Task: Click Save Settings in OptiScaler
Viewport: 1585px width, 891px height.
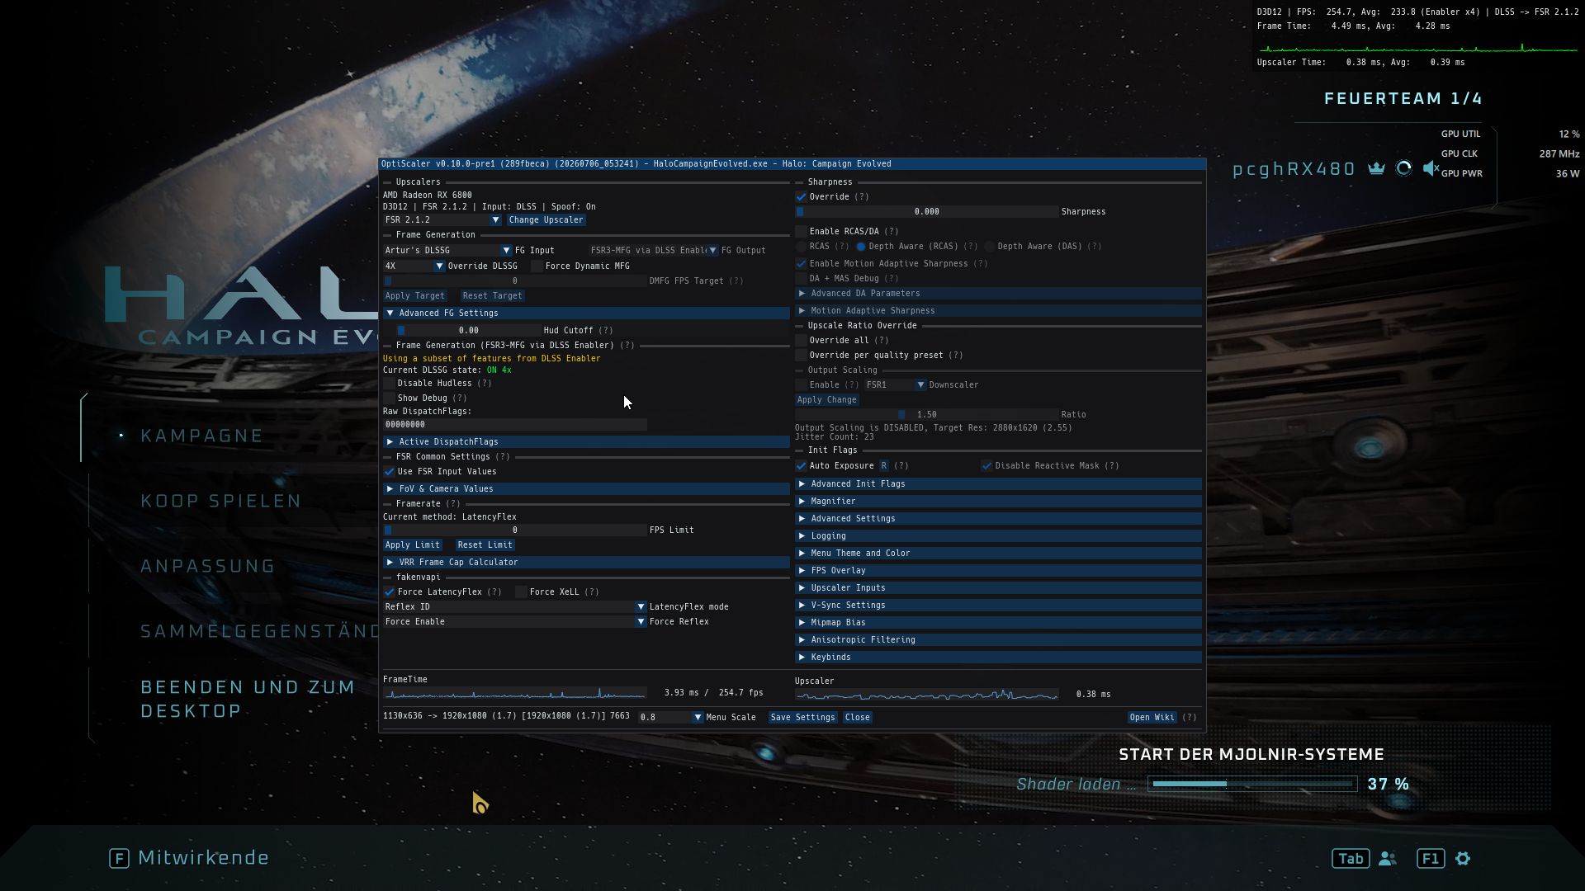Action: pos(802,718)
